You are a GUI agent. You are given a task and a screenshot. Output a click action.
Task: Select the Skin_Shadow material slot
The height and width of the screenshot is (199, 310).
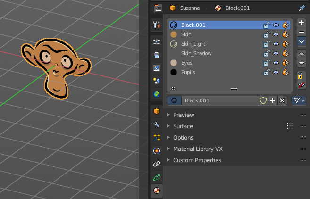click(229, 53)
